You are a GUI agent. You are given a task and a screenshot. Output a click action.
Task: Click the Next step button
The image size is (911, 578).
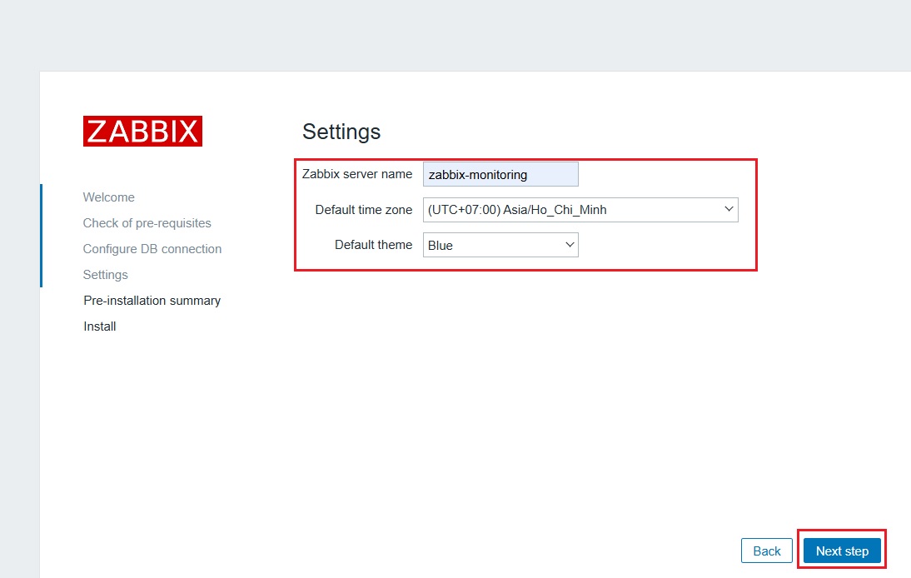tap(842, 551)
